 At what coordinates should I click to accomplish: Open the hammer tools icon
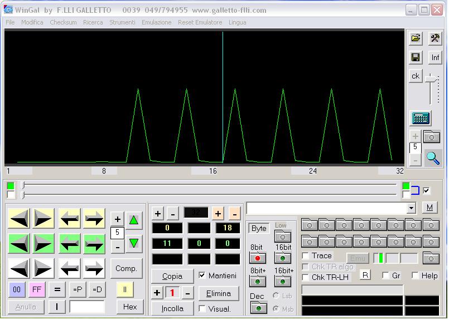click(435, 38)
